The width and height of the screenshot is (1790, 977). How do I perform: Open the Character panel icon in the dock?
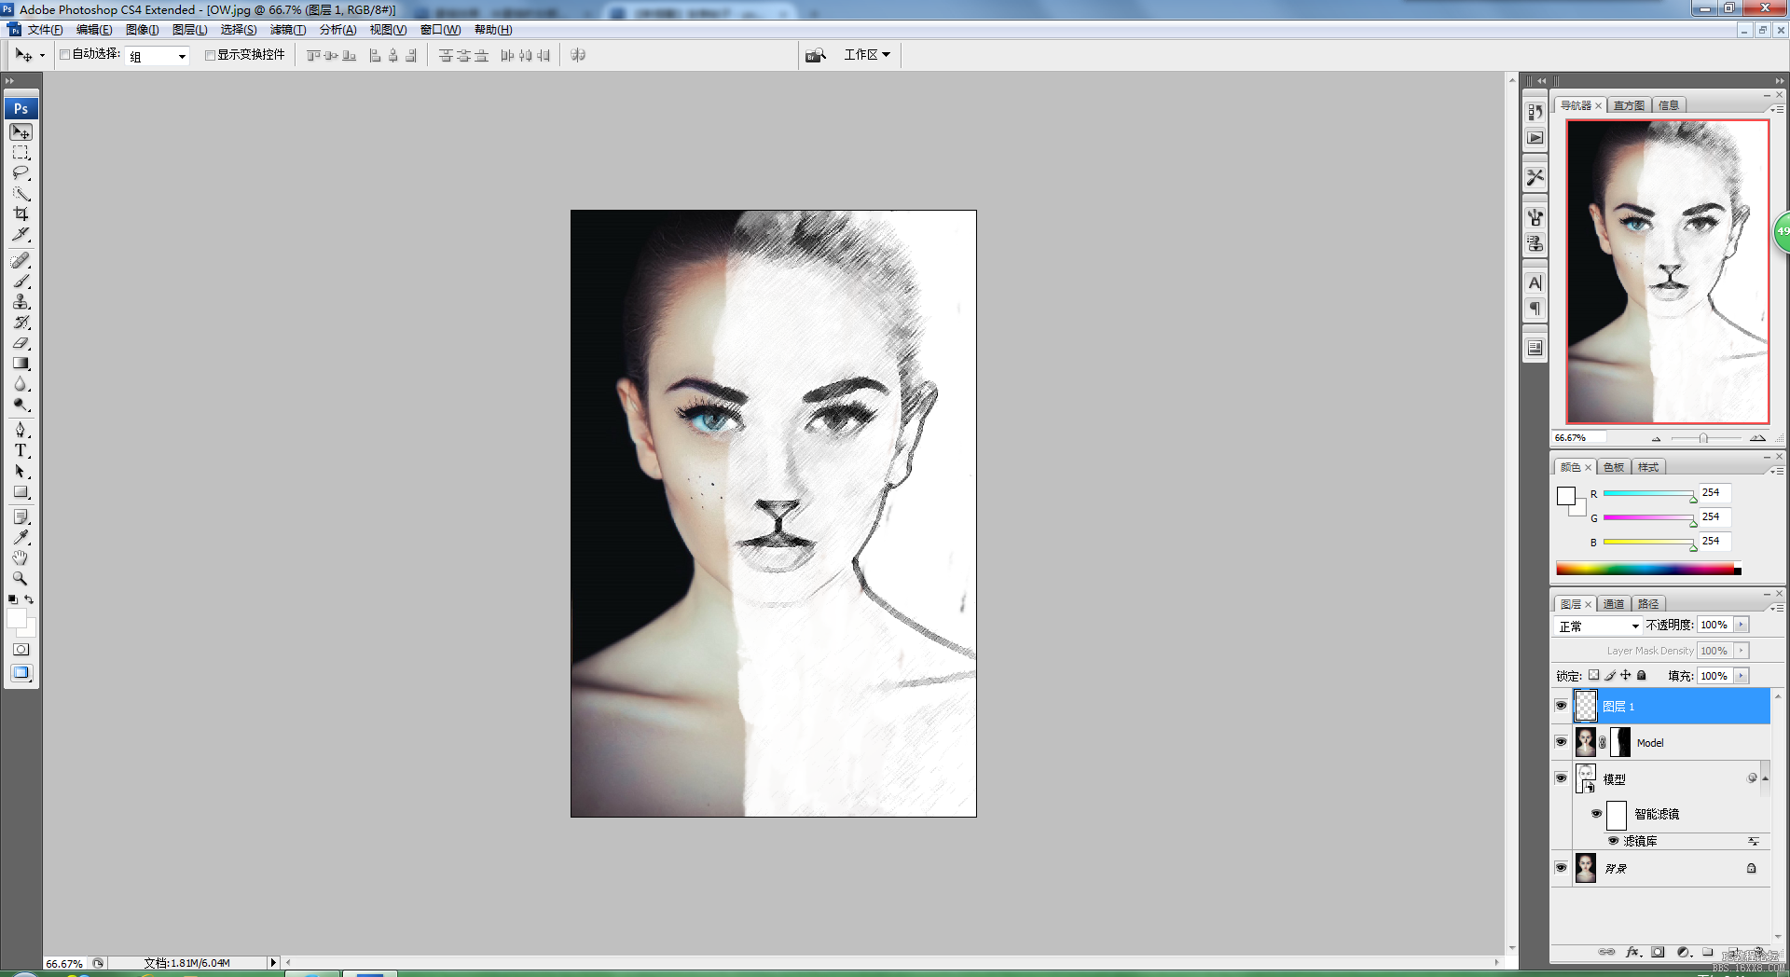click(1535, 282)
